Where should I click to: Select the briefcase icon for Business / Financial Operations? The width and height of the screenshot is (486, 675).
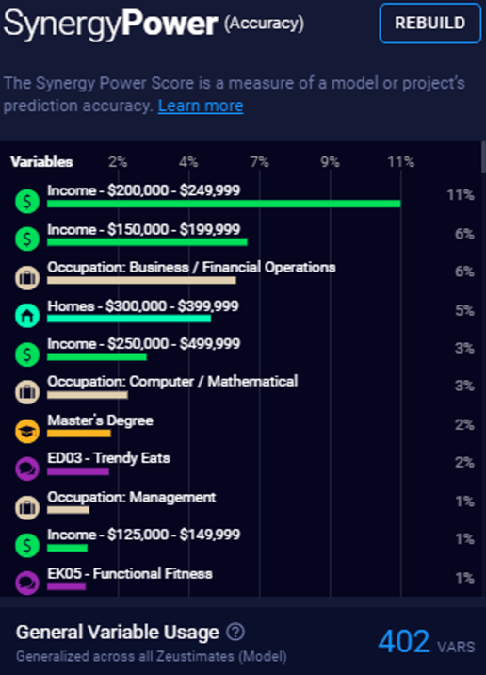pyautogui.click(x=27, y=277)
